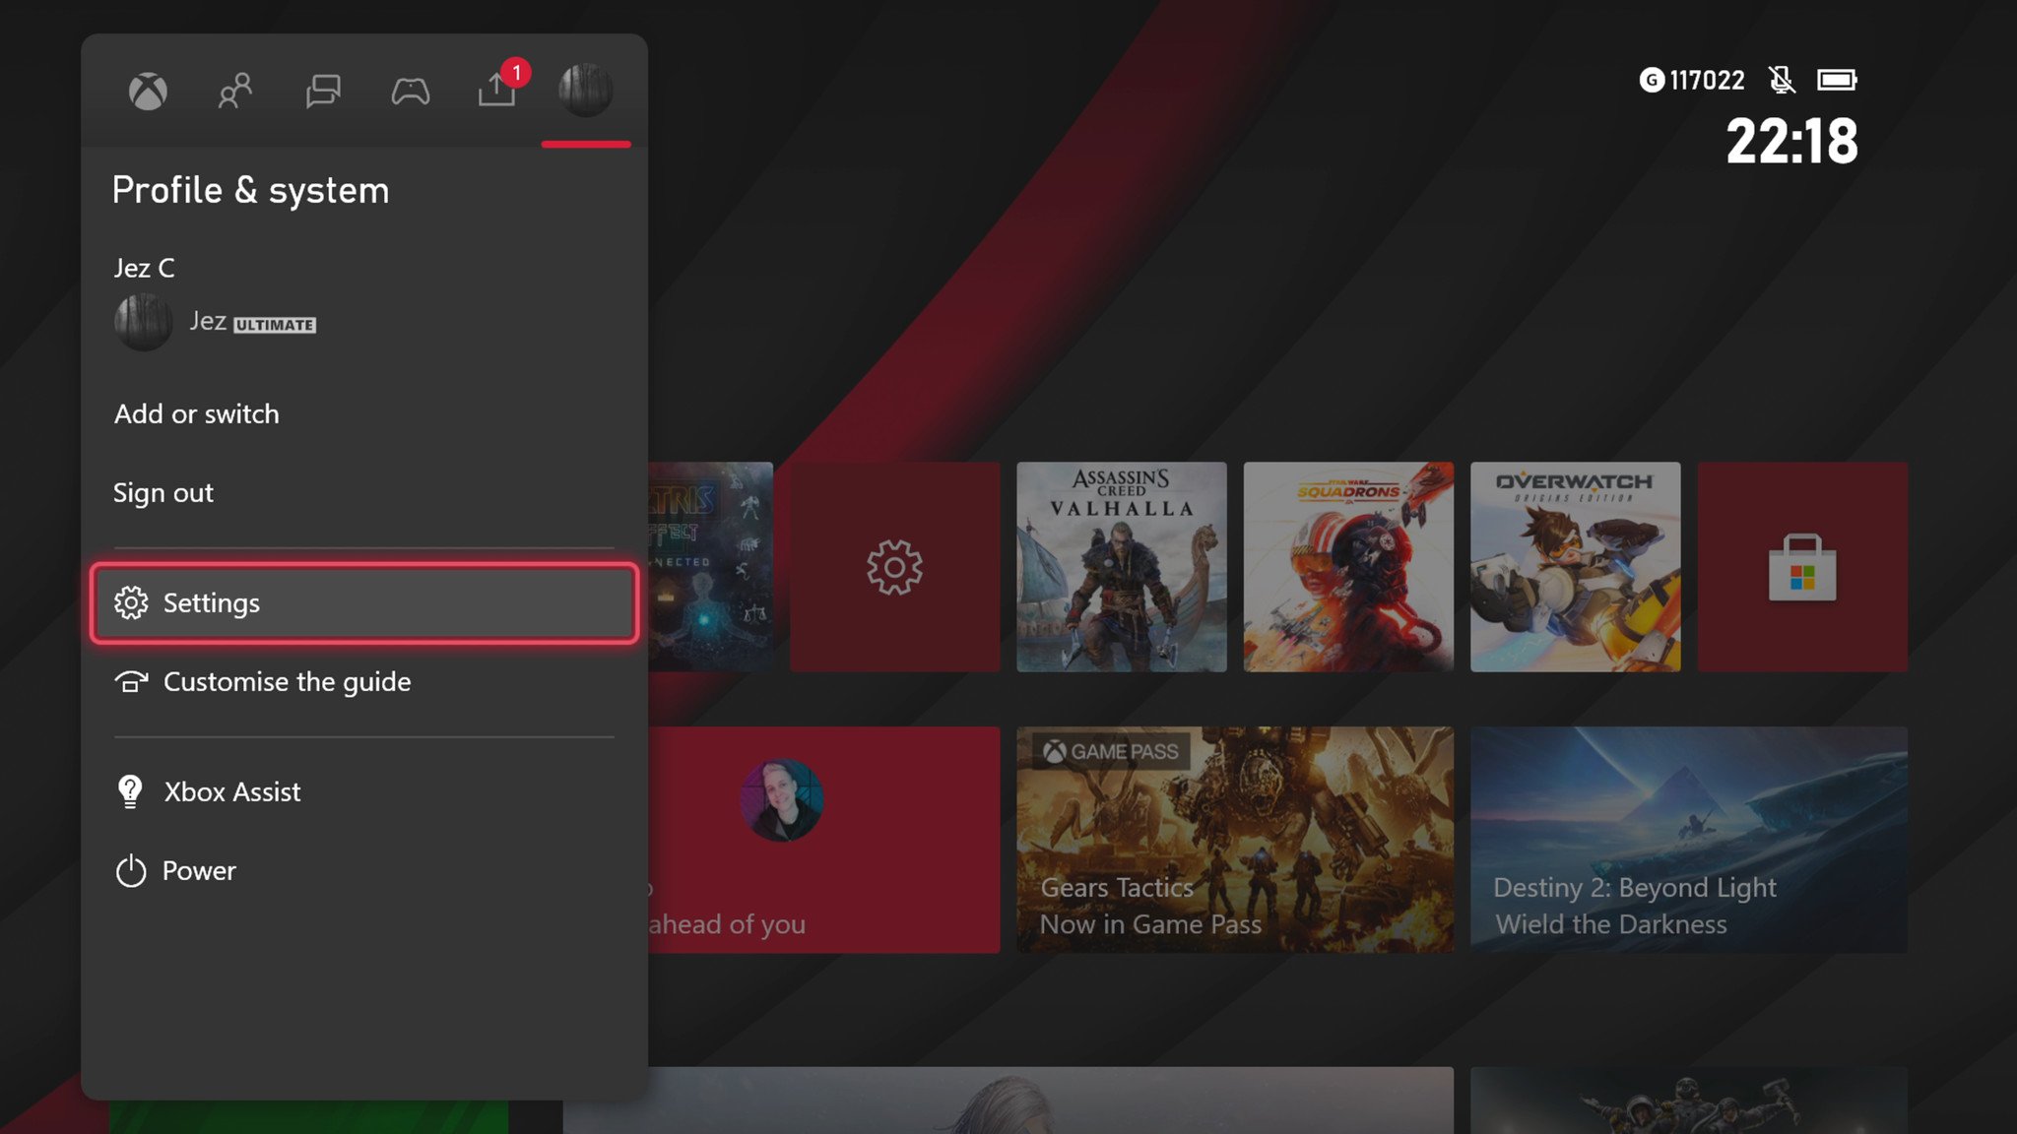Open the Share and captures icon

click(497, 89)
